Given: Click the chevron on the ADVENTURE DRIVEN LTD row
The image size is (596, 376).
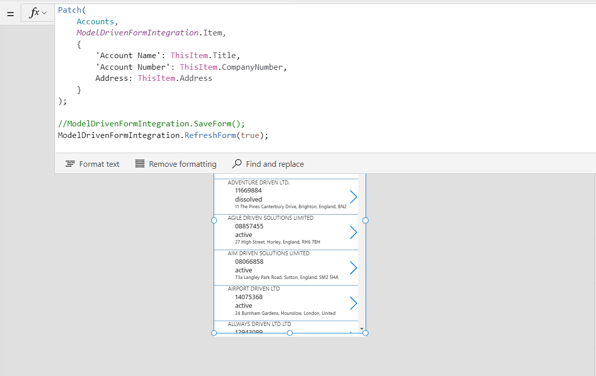Looking at the screenshot, I should [x=353, y=196].
